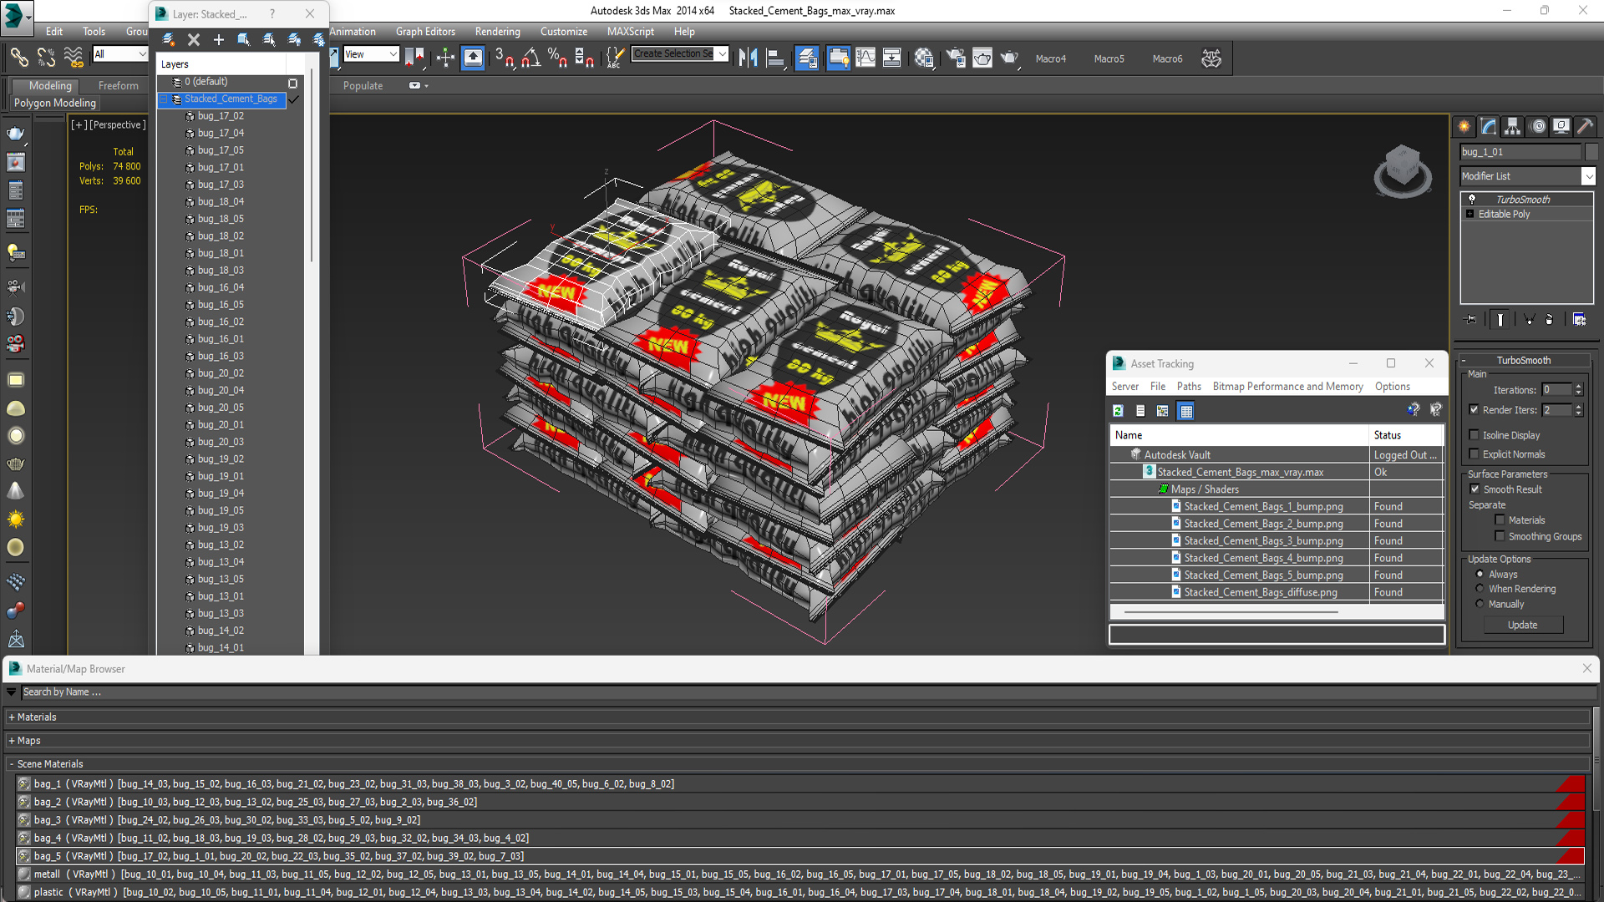Click the Update button in TurboSmooth
The height and width of the screenshot is (902, 1604).
point(1522,625)
